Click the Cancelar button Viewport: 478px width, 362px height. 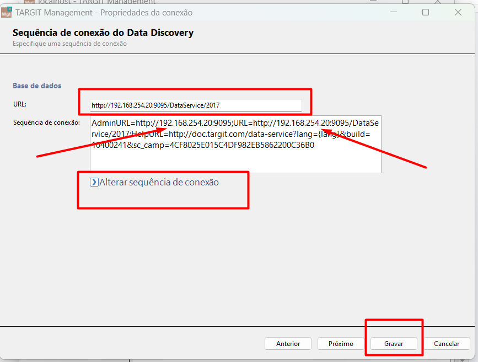447,344
